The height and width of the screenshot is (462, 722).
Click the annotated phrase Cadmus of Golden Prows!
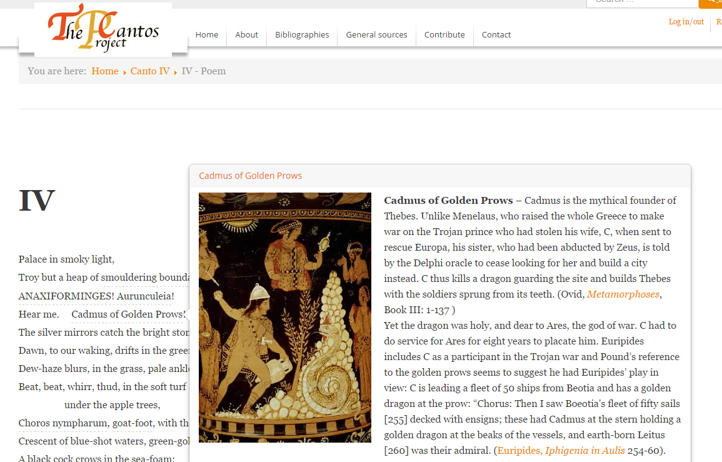click(129, 314)
